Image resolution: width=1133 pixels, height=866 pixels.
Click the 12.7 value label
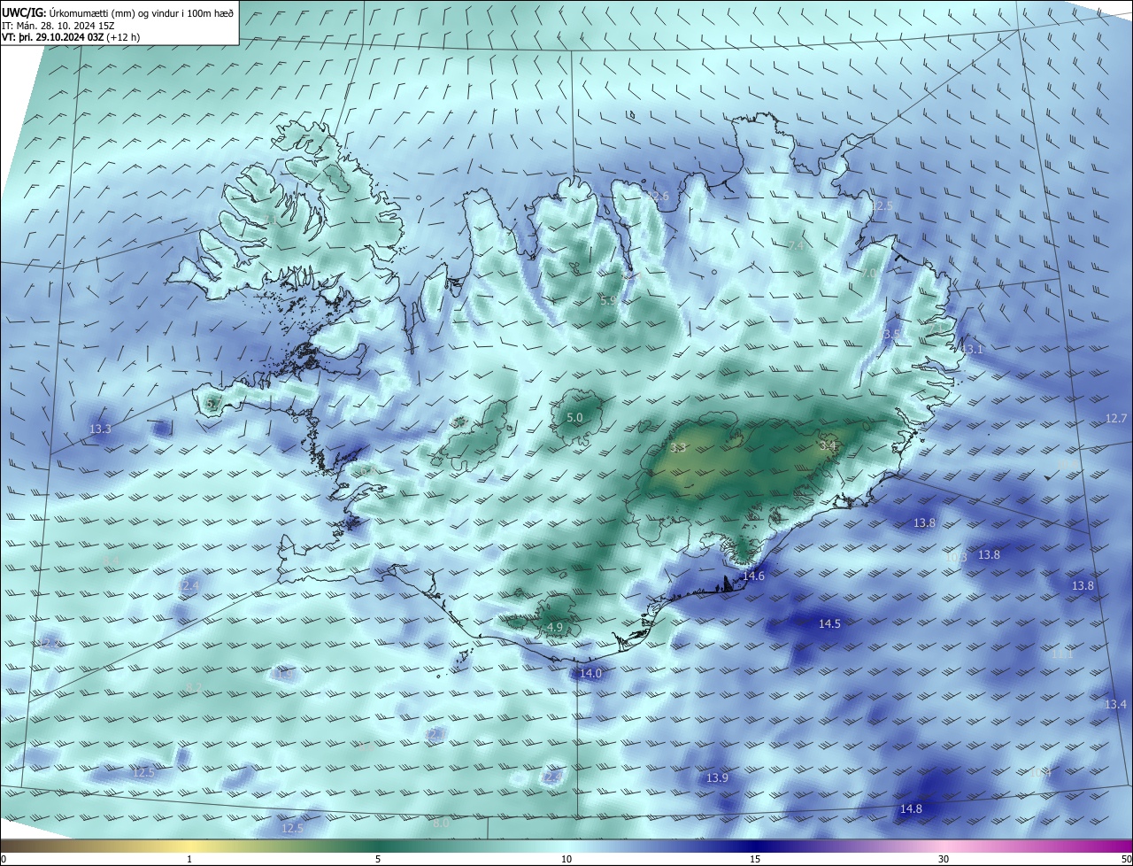click(1116, 418)
